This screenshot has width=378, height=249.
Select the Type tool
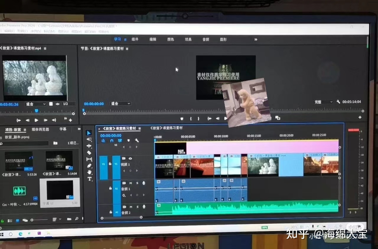[x=89, y=179]
